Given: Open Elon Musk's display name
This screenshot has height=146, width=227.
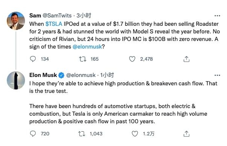Looking at the screenshot, I should click(x=43, y=75).
